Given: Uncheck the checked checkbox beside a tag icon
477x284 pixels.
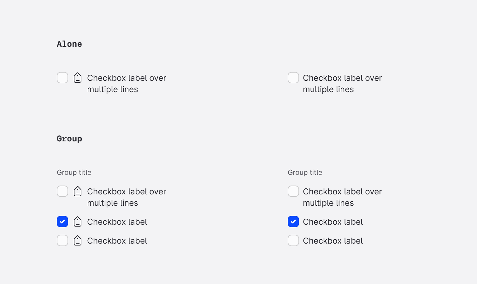Looking at the screenshot, I should pyautogui.click(x=62, y=222).
